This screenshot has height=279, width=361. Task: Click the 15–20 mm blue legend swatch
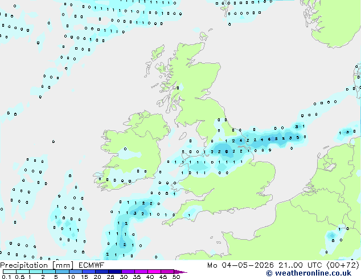(x=89, y=272)
